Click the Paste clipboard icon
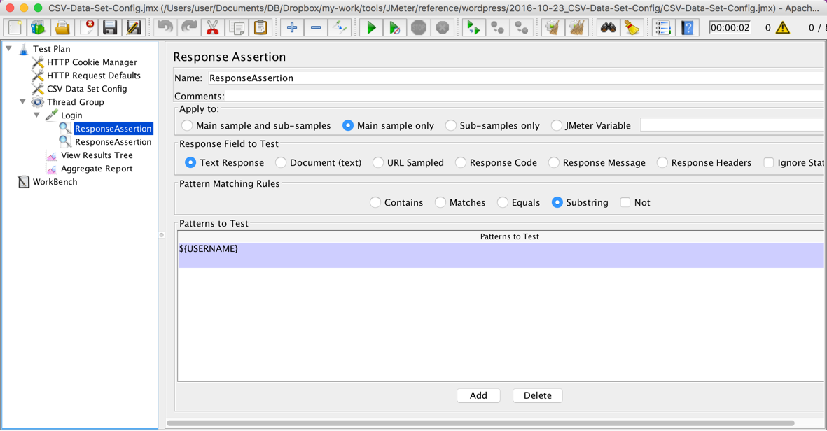Image resolution: width=827 pixels, height=431 pixels. click(260, 28)
